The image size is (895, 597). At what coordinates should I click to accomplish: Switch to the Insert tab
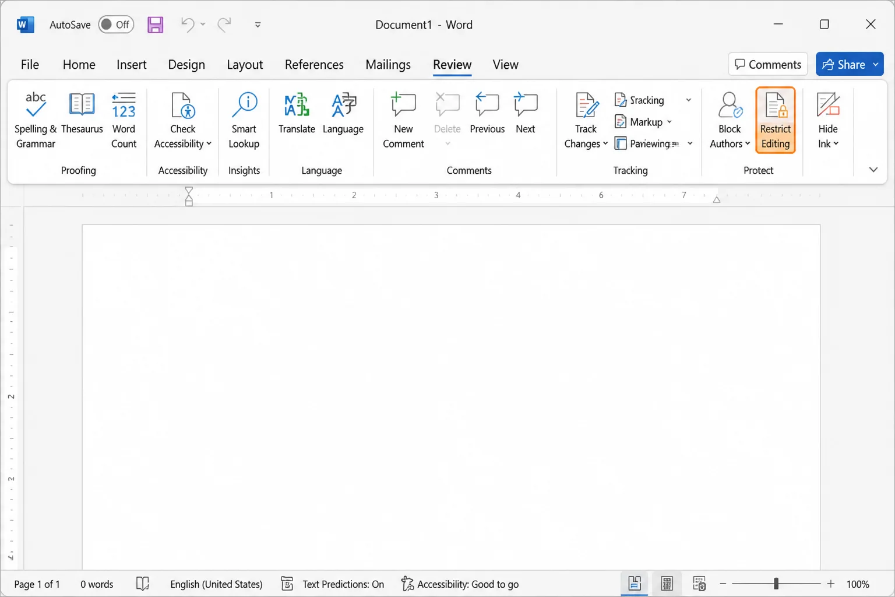tap(131, 65)
